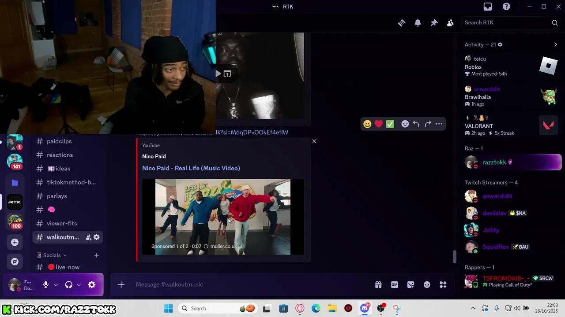Screen dimensions: 565x317
Task: Forward the message with forward arrow
Action: pos(428,124)
